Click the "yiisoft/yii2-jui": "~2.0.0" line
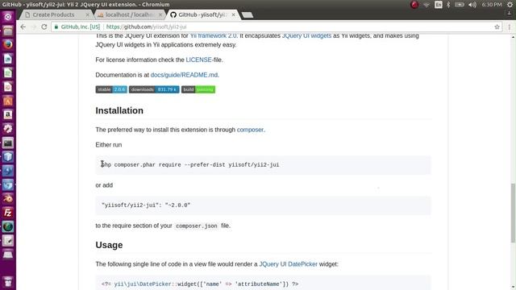516x290 pixels. 146,205
